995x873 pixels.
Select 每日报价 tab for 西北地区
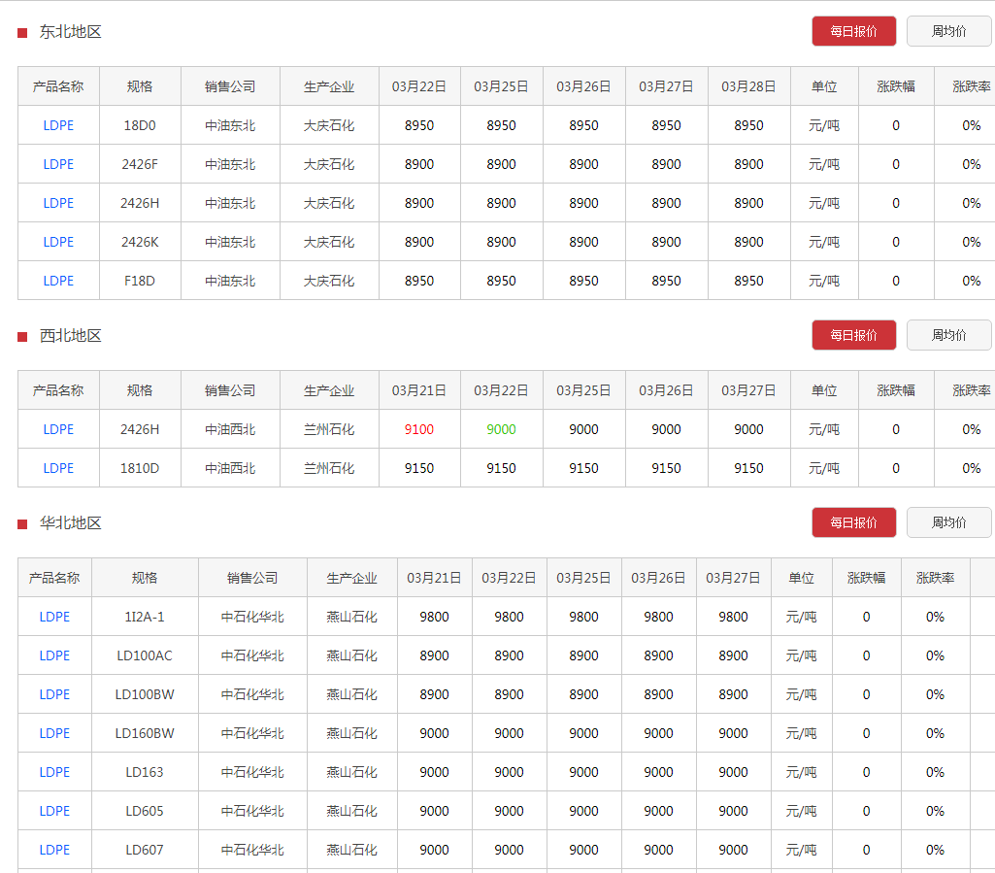[x=853, y=335]
